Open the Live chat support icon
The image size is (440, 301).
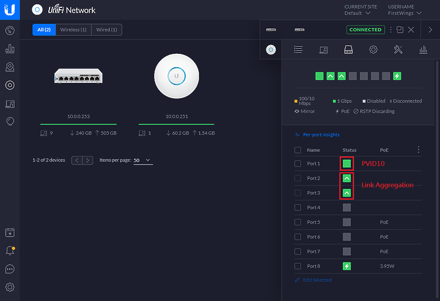(x=10, y=269)
